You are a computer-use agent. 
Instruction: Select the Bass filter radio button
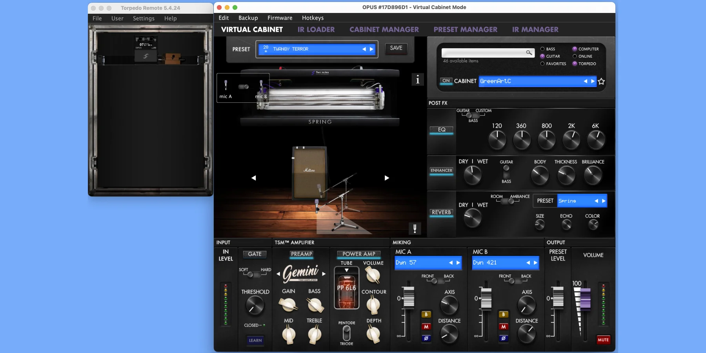[542, 49]
